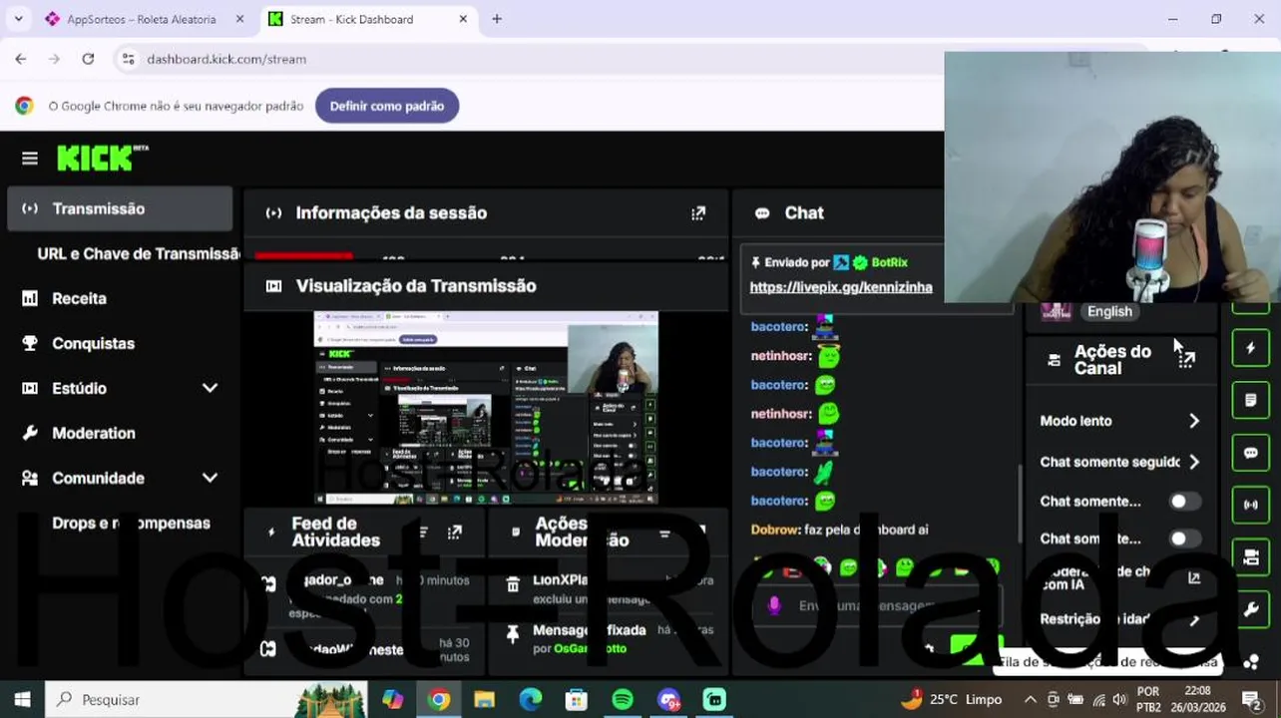Click the wrench icon in right rail
This screenshot has width=1281, height=718.
1251,609
